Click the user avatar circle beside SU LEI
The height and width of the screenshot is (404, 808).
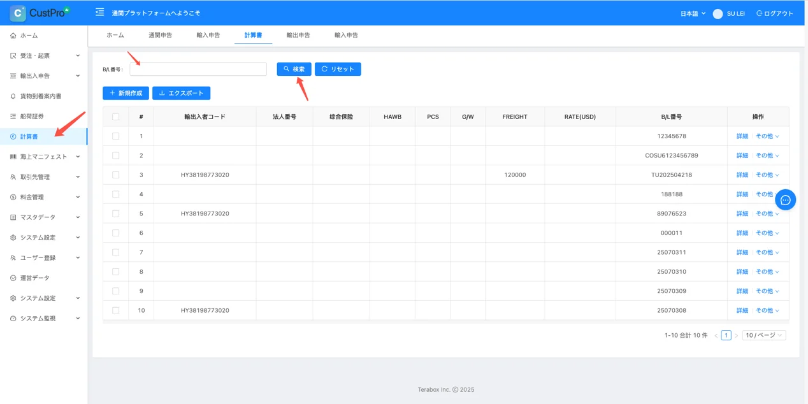[x=718, y=13]
